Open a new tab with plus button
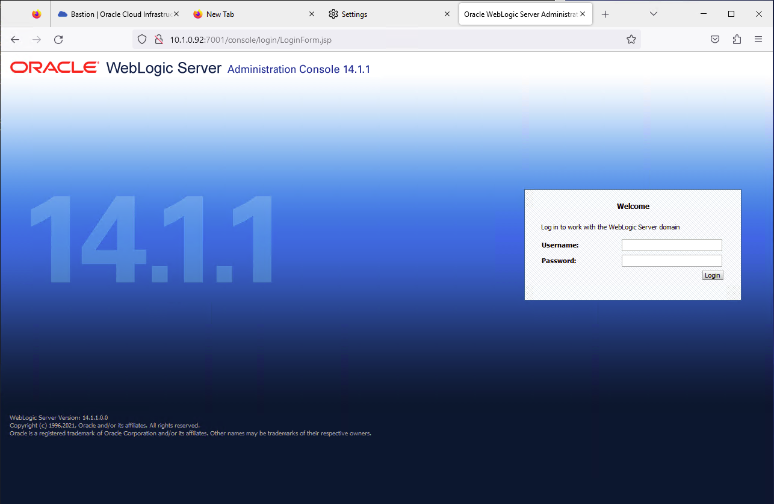 tap(605, 14)
